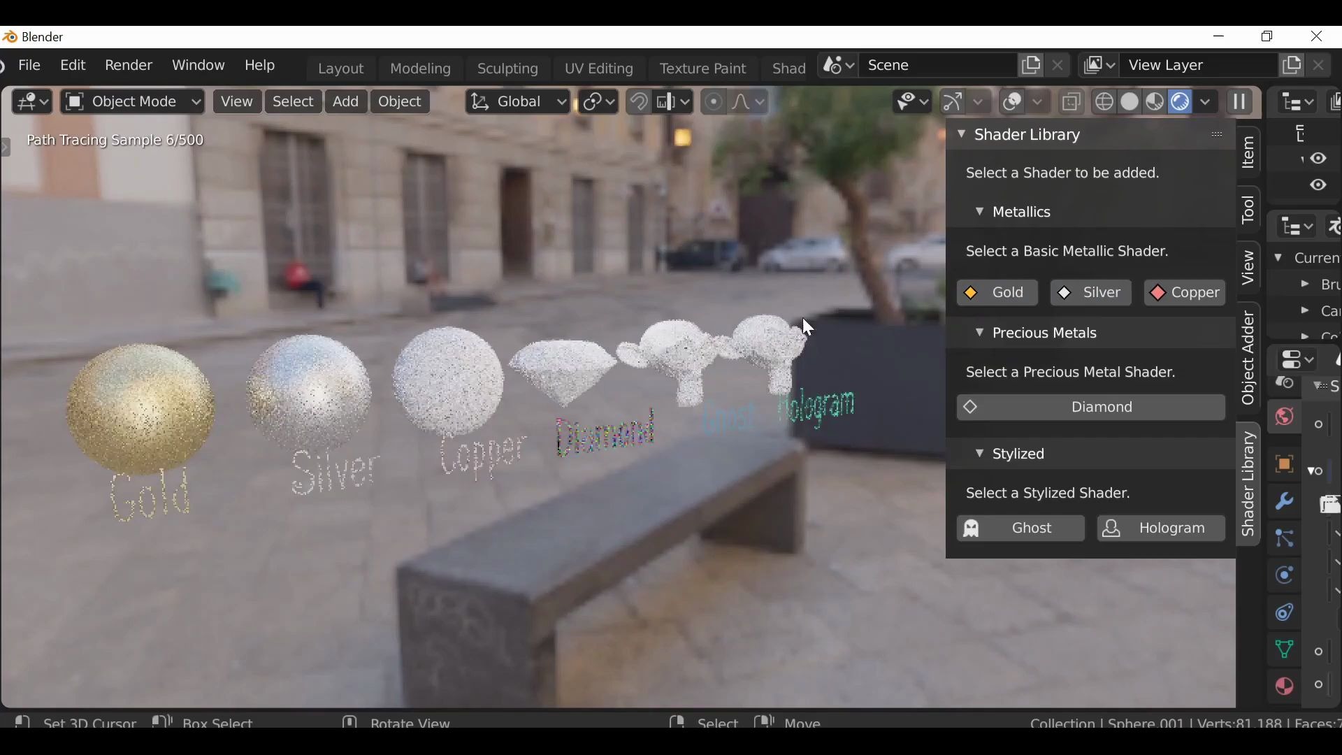
Task: Open the Render menu
Action: tap(129, 66)
